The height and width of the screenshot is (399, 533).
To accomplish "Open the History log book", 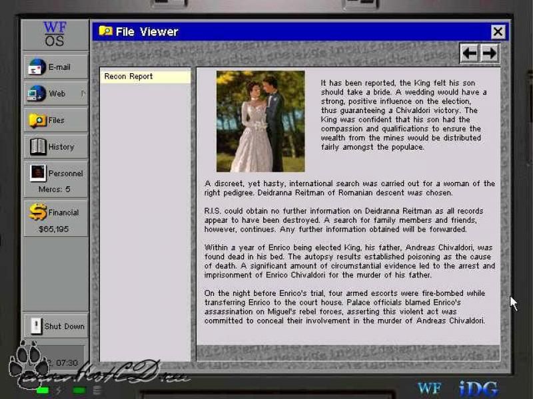I will click(x=55, y=147).
